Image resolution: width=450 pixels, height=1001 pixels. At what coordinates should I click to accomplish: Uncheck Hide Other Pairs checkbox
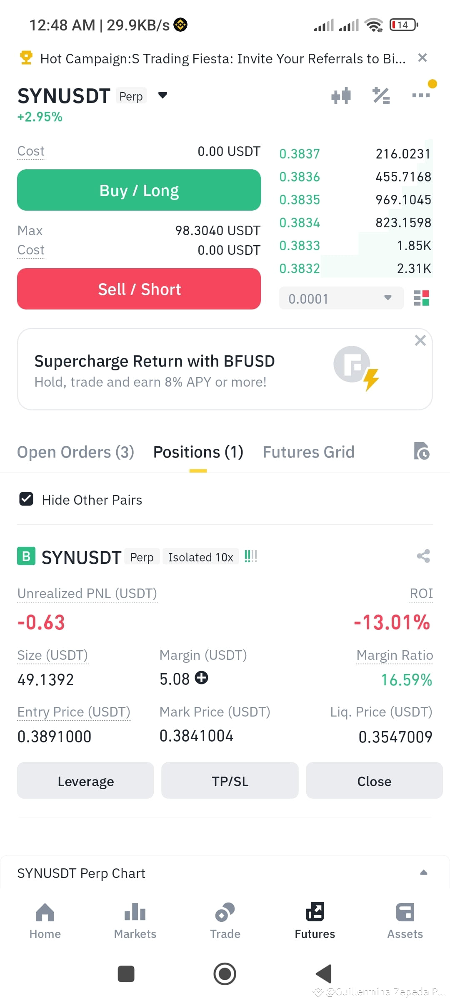[x=26, y=499]
